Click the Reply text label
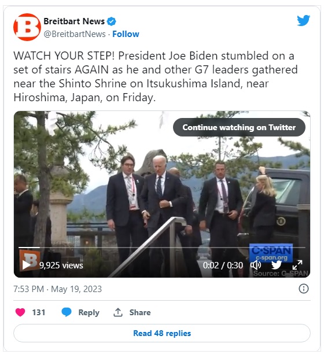Screen dimensions: 324x358 89,312
